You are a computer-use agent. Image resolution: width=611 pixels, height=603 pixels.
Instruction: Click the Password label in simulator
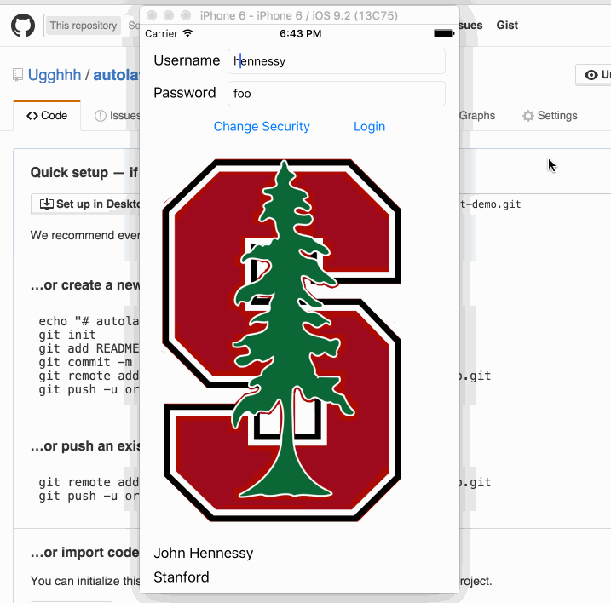[185, 93]
